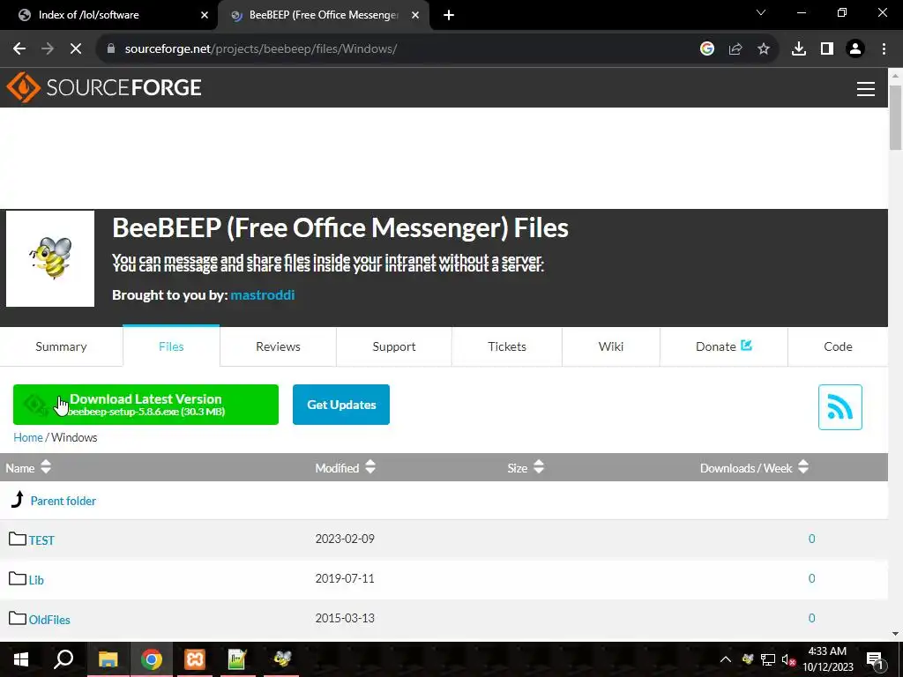Go back with the browser back arrow
Screen dimensions: 903x677
coord(19,49)
